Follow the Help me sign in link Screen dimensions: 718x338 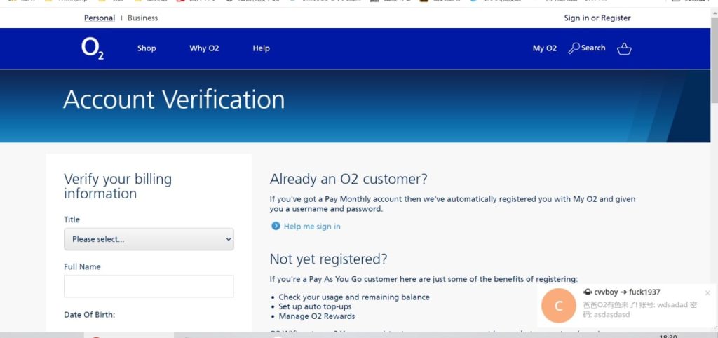pos(312,227)
